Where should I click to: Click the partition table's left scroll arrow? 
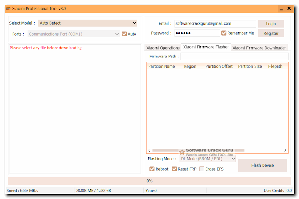149,150
